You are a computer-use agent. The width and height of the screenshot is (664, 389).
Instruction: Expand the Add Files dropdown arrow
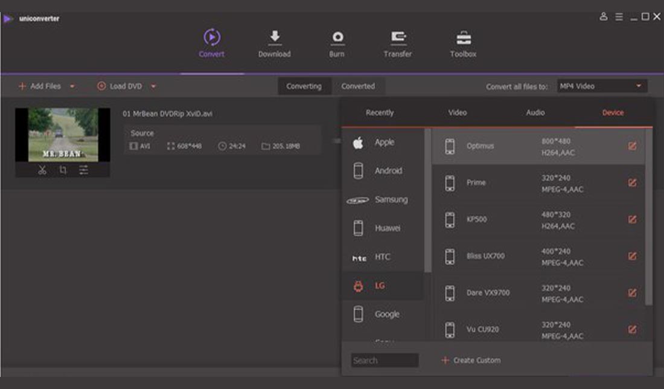(x=72, y=86)
